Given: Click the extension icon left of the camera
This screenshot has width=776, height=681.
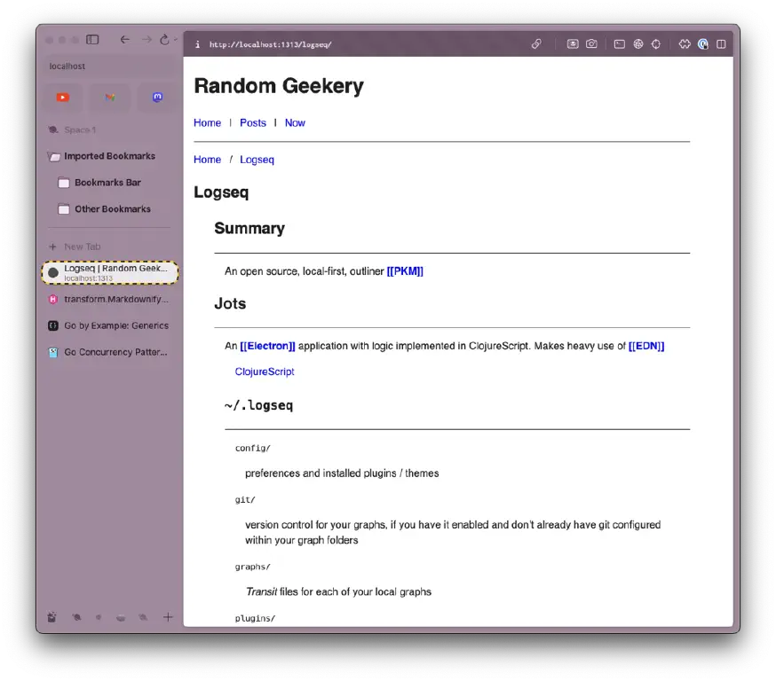Looking at the screenshot, I should (573, 44).
